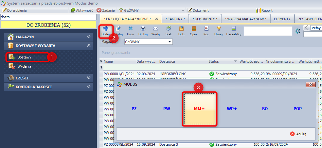The image size is (322, 148).
Task: Open Uwagi lightbulb notes icon
Action: pos(219,29)
